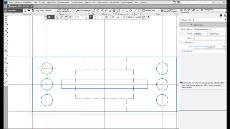Click the no-entry circle icon in toolbar

point(98,10)
